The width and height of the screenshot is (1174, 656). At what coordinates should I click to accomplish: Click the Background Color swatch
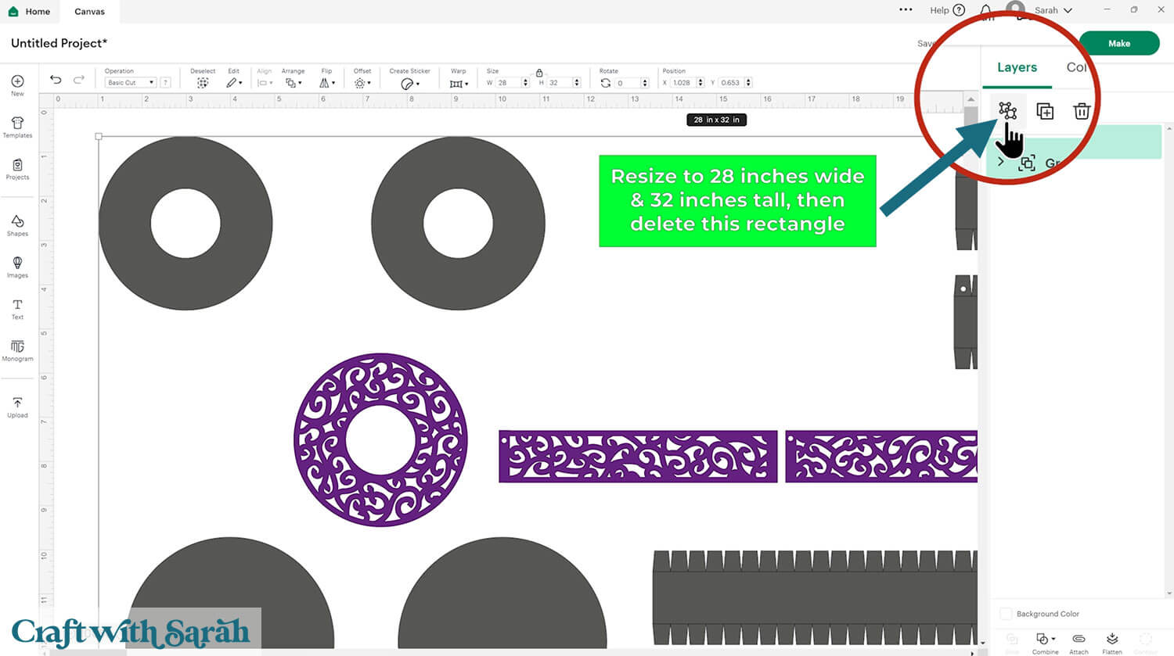[1006, 614]
